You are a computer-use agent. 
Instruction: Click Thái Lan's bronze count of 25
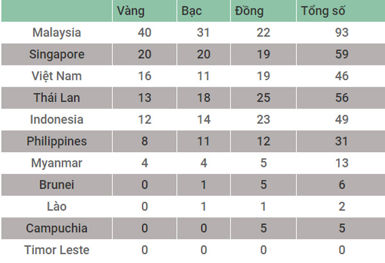(263, 98)
